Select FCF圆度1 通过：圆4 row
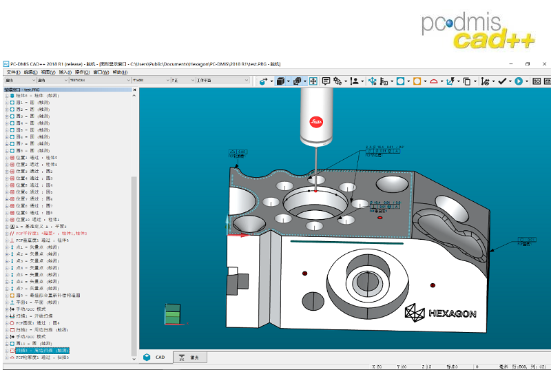The image size is (551, 370). [38, 323]
